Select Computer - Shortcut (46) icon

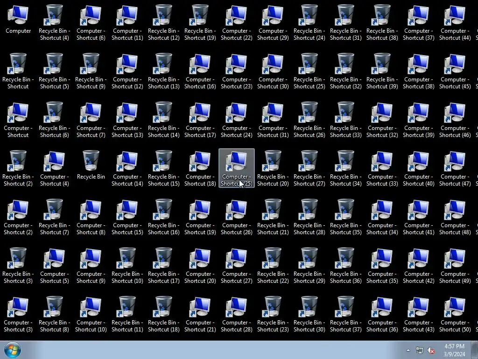[455, 119]
